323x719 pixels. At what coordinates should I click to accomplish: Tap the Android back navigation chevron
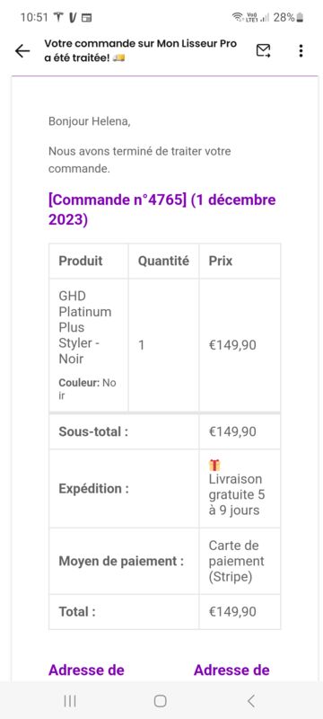[x=250, y=700]
